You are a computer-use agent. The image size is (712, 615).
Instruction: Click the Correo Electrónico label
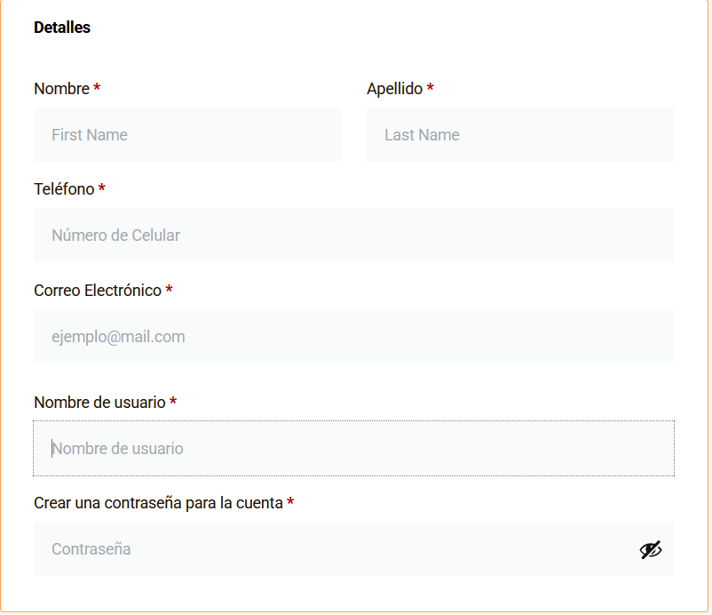(x=98, y=291)
